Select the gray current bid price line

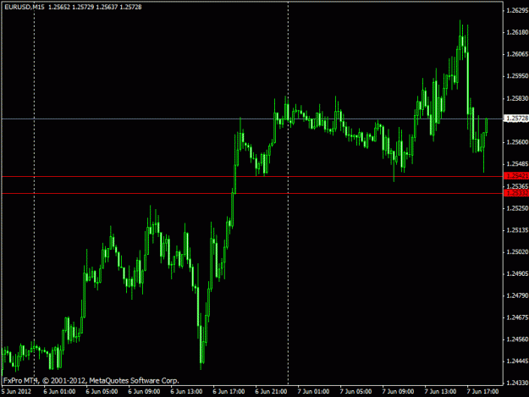pyautogui.click(x=252, y=119)
